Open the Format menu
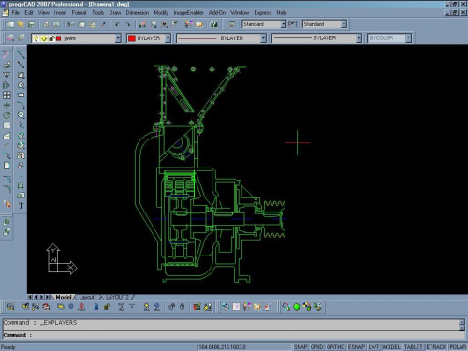Screen dimensions: 468x351 pos(79,13)
